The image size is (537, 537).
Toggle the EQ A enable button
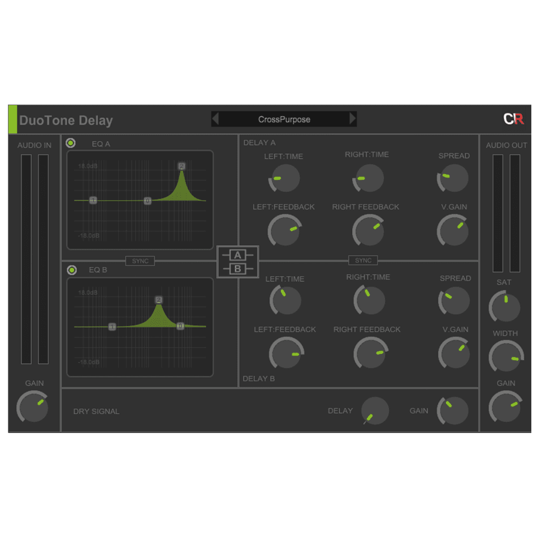(71, 143)
